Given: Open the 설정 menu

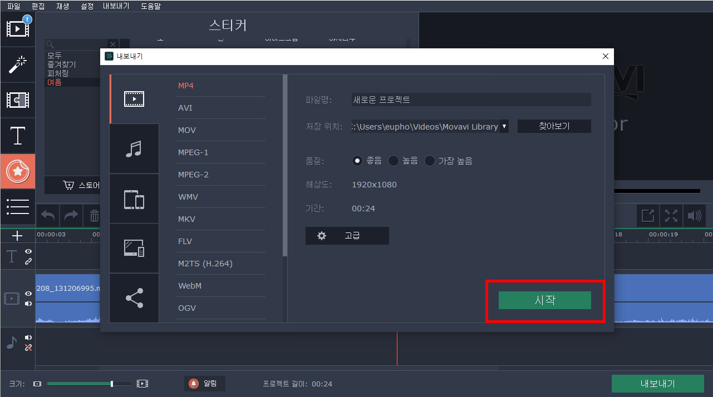Looking at the screenshot, I should [x=86, y=6].
